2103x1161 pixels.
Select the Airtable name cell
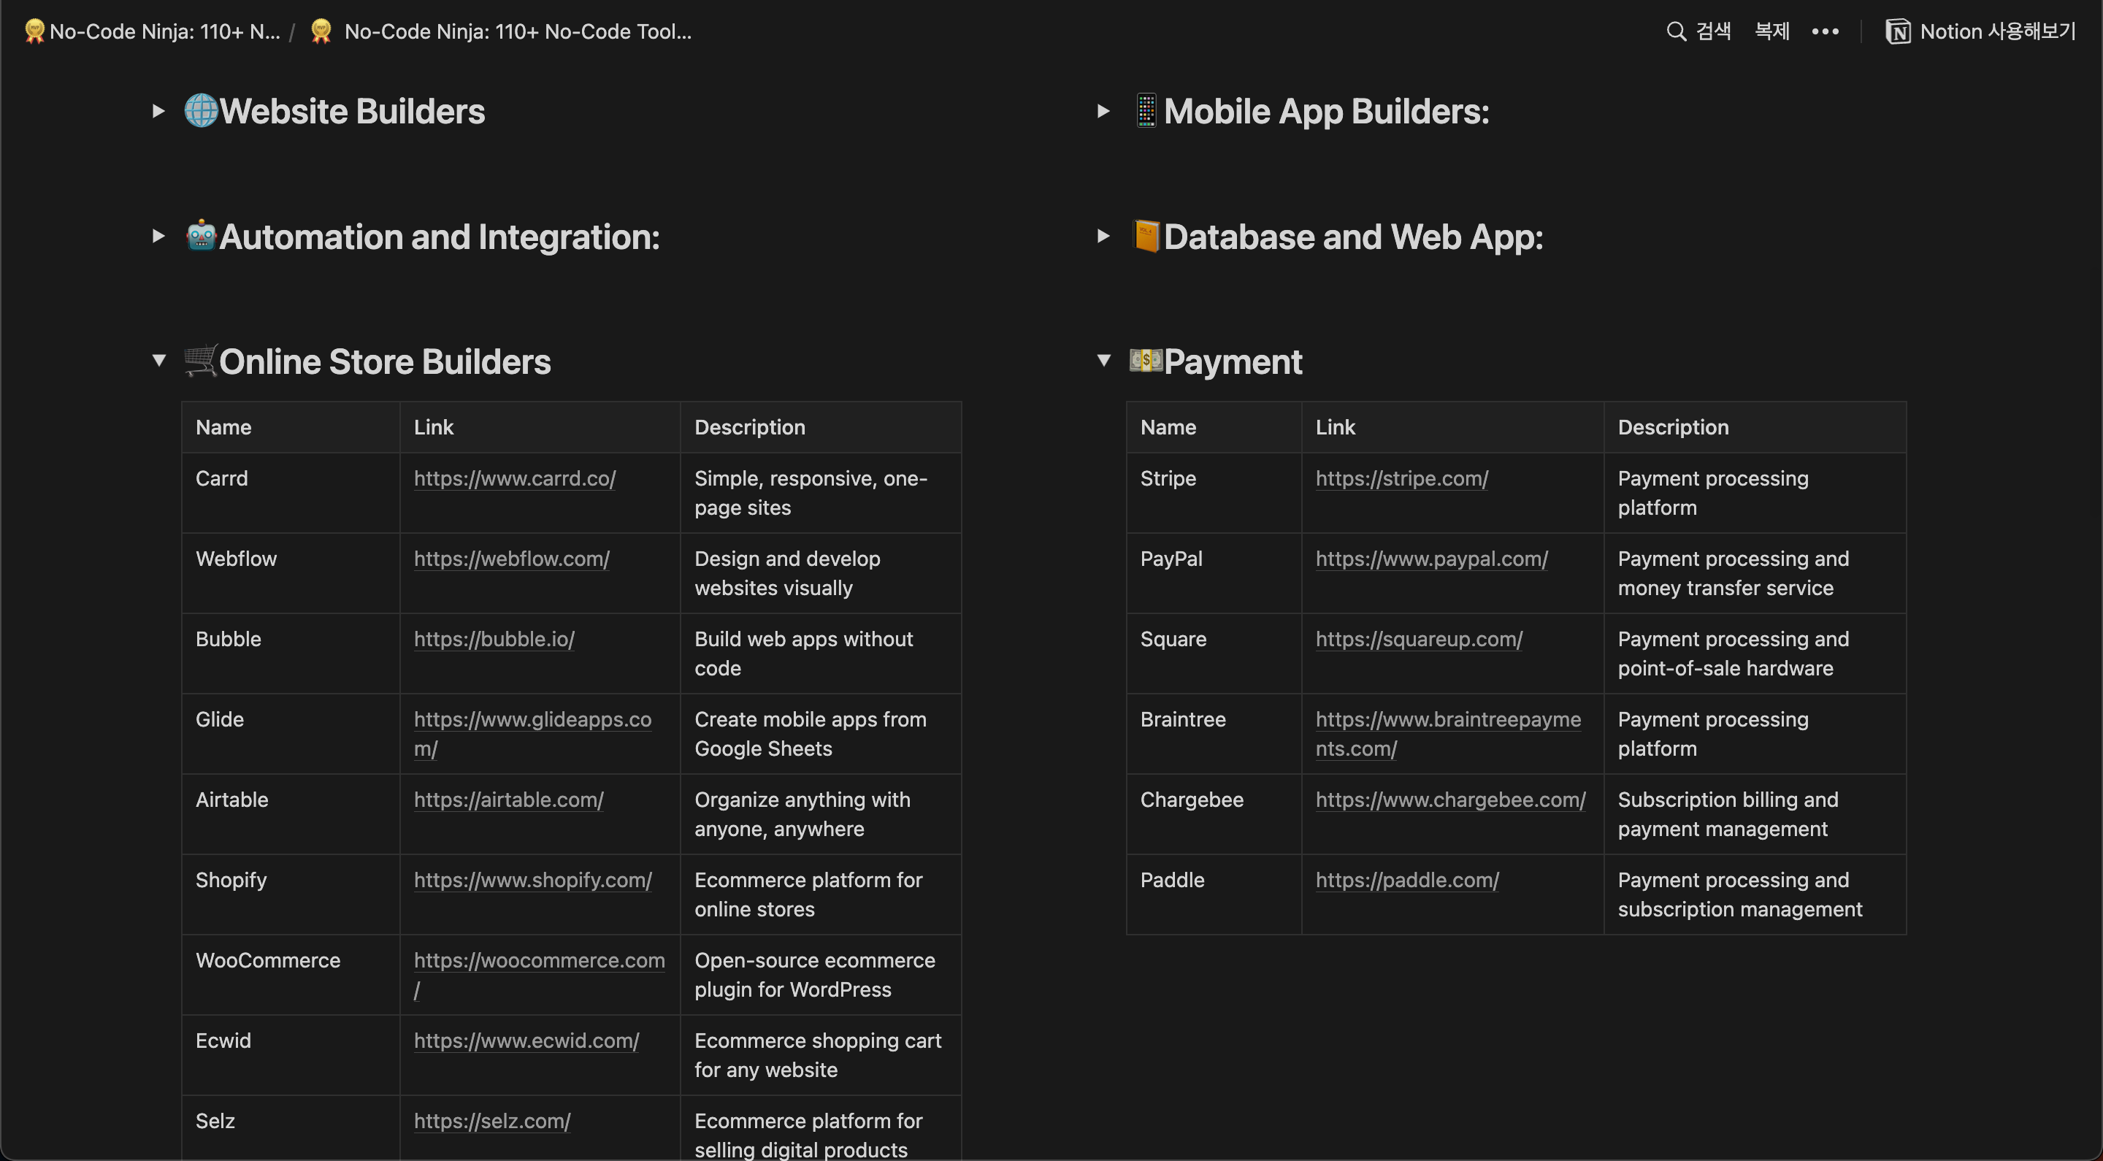pos(291,814)
